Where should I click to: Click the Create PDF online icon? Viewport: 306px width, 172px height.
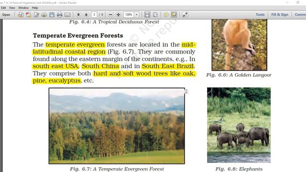(x=21, y=15)
